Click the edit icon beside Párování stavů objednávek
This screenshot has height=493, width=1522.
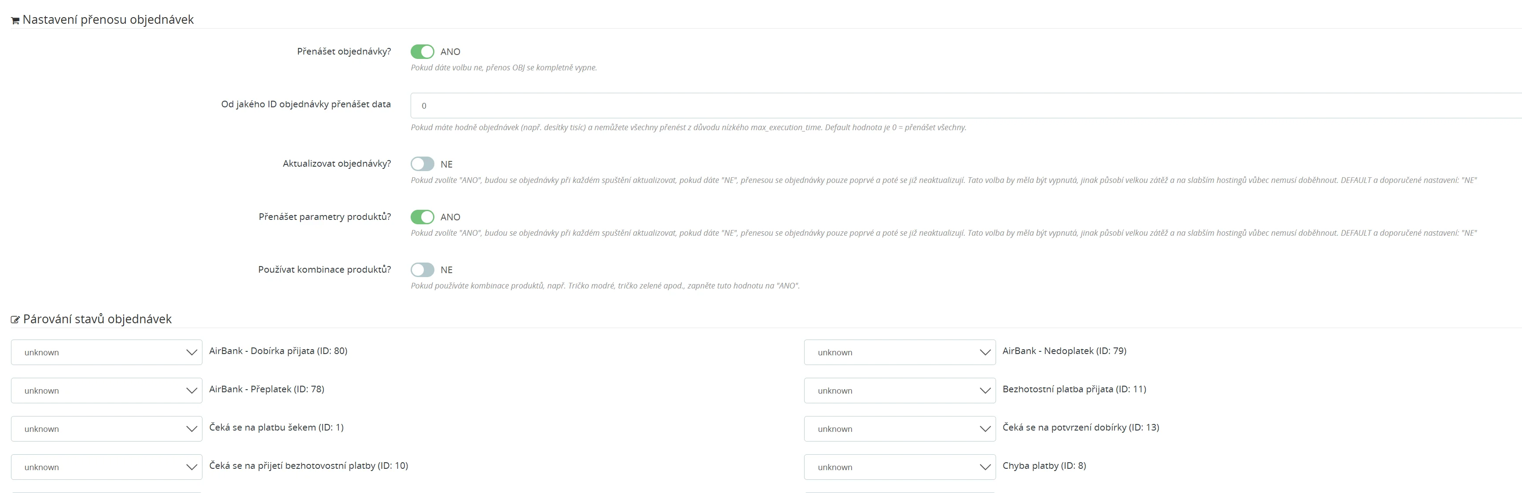(x=15, y=320)
